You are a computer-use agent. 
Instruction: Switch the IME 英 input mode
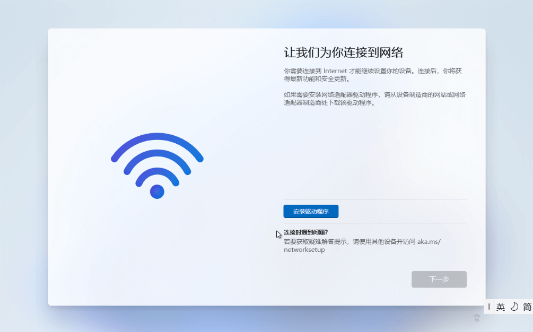pos(500,307)
